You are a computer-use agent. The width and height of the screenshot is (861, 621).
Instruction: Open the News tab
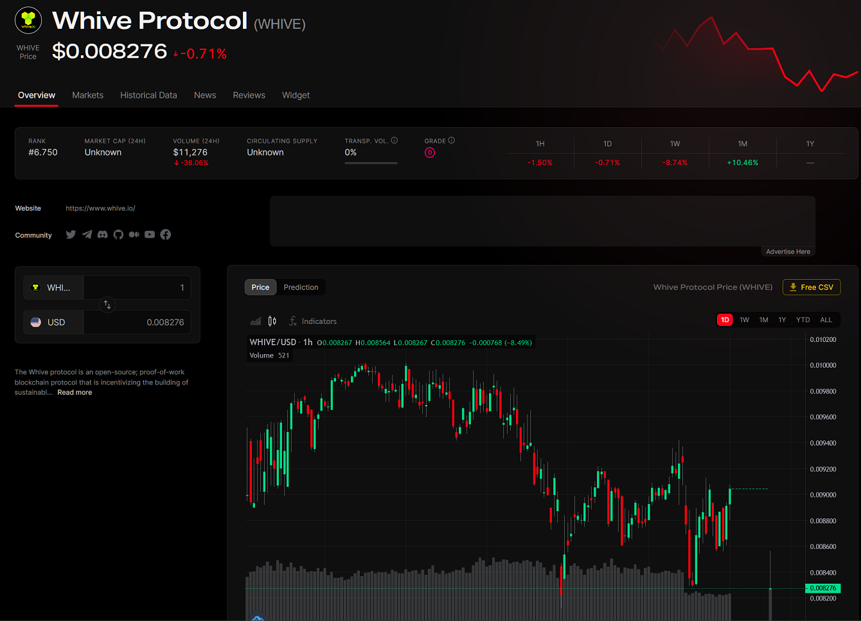tap(205, 95)
